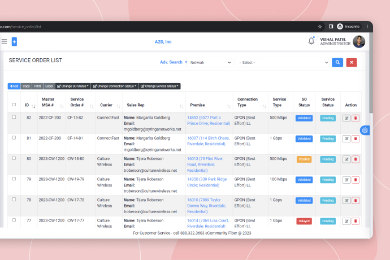Delete service order ID 78
The width and height of the screenshot is (390, 260).
click(356, 201)
